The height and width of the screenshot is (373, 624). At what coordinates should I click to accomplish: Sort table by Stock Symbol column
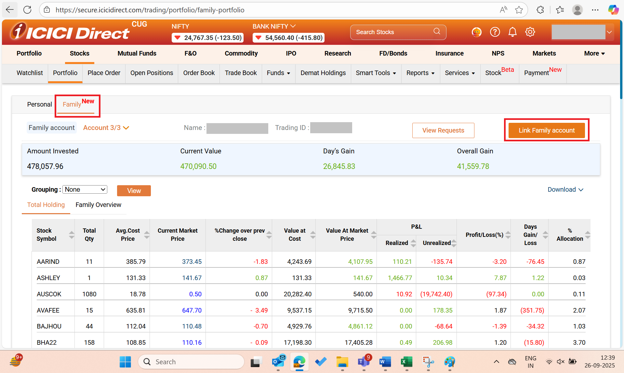pos(72,235)
